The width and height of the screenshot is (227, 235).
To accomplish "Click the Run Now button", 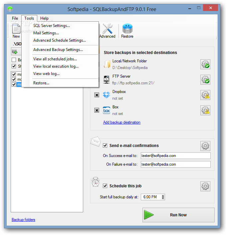I will coord(178,215).
